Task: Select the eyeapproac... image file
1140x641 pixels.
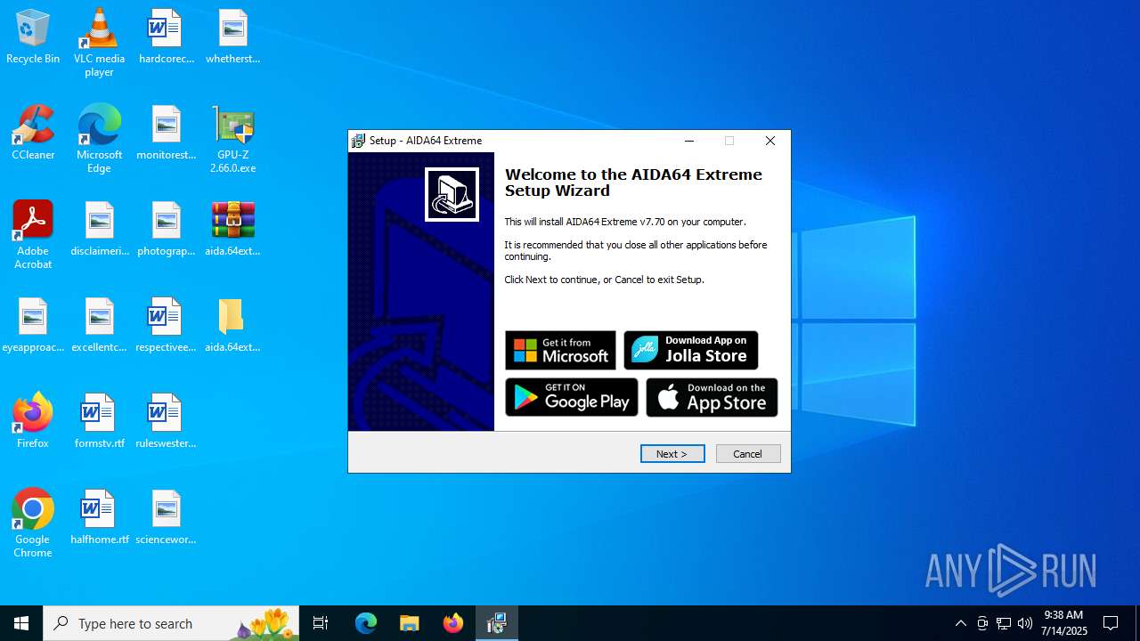Action: pos(33,326)
